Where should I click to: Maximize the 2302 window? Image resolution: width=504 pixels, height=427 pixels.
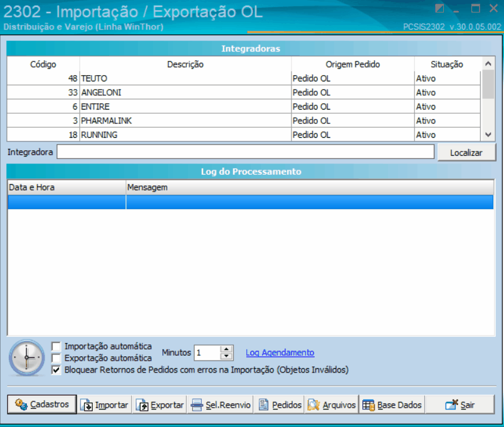(475, 8)
